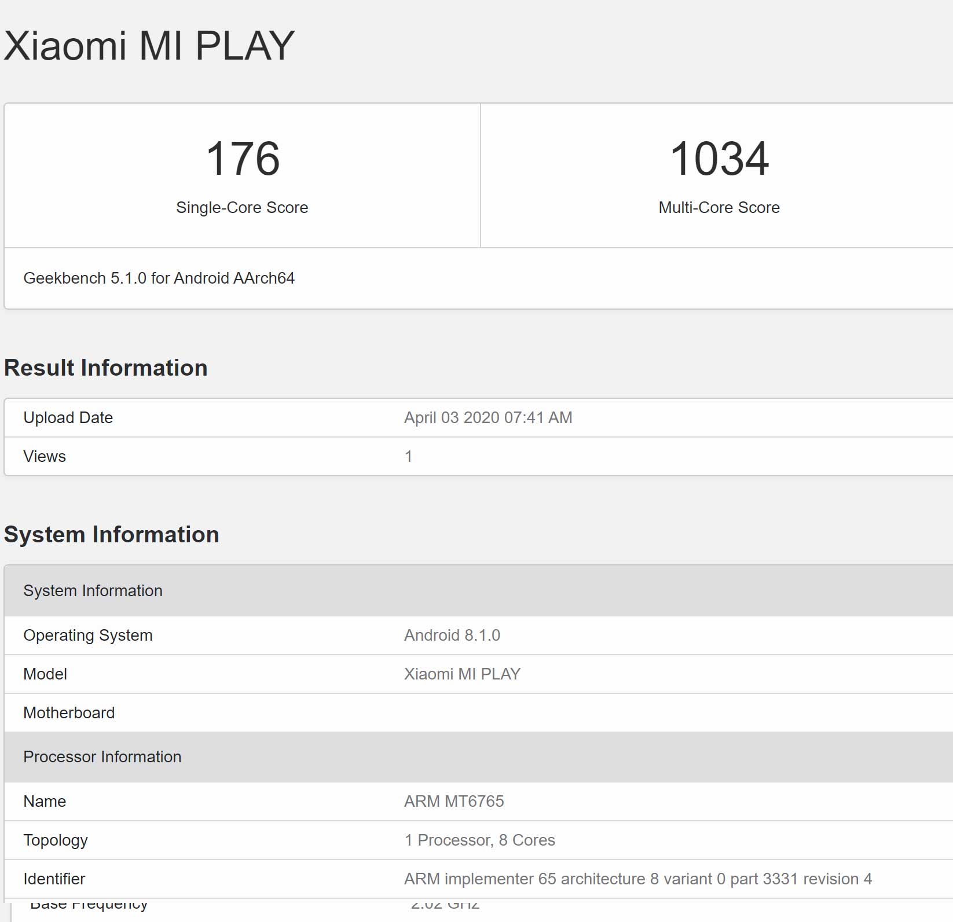Click the Processor Information section header

(102, 757)
